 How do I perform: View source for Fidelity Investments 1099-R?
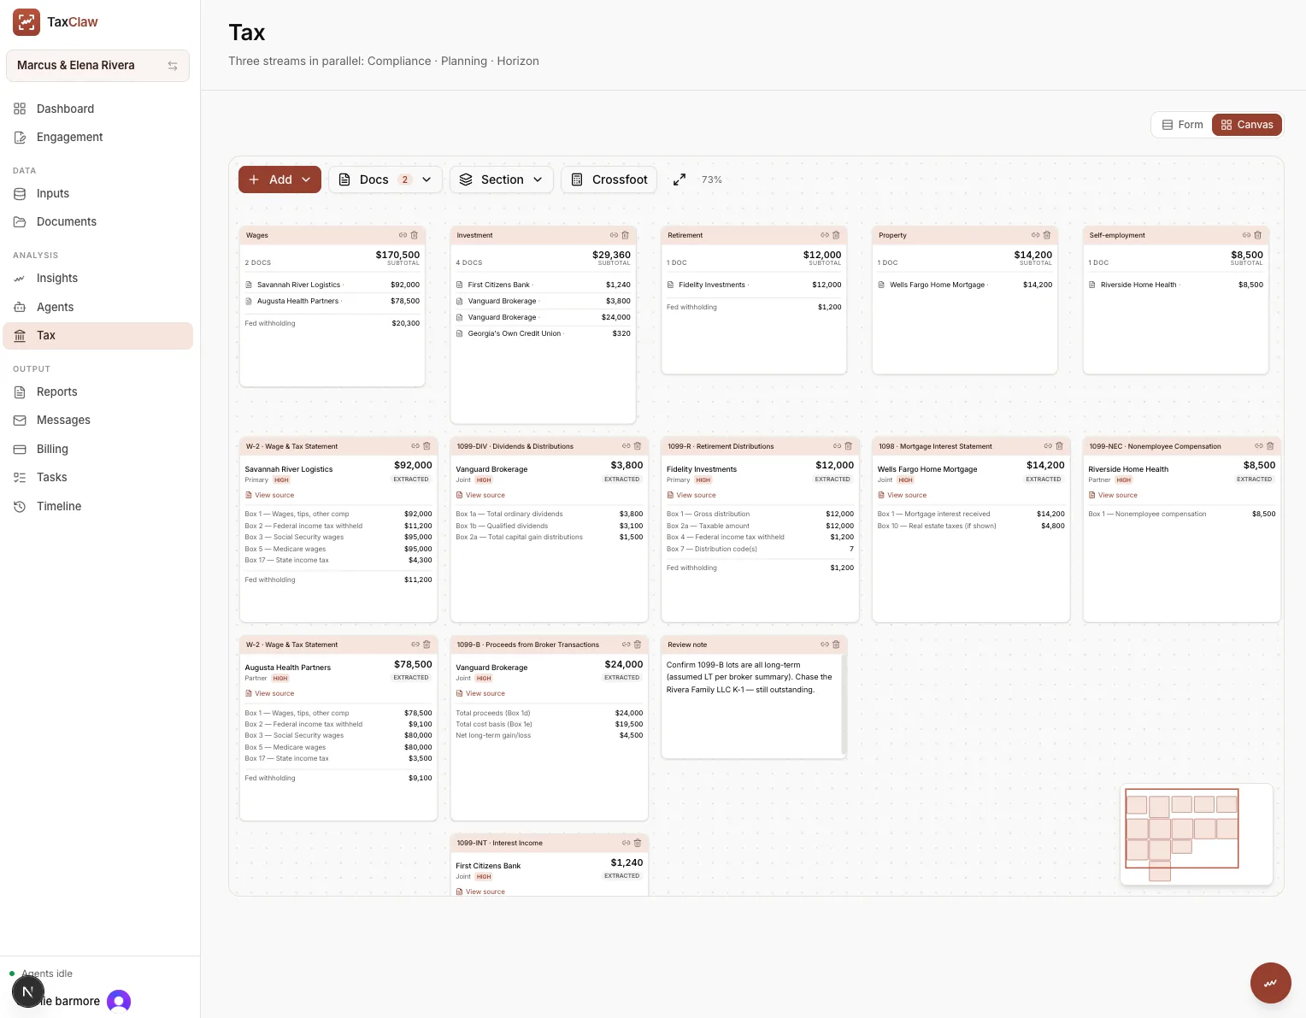tap(691, 495)
